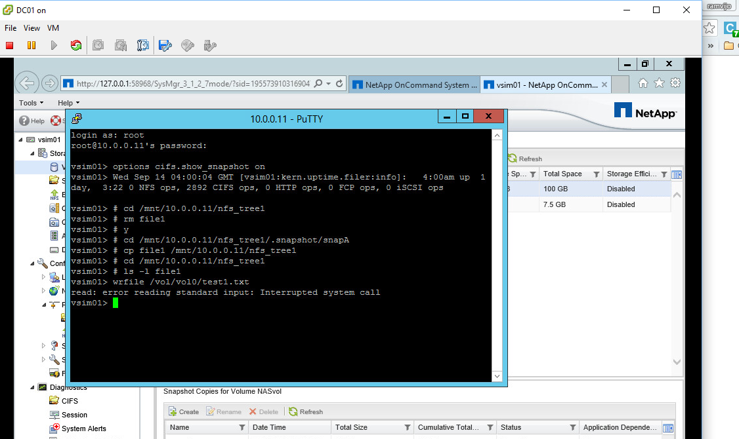This screenshot has width=739, height=439.
Task: Create a new snapshot copy
Action: pos(183,411)
